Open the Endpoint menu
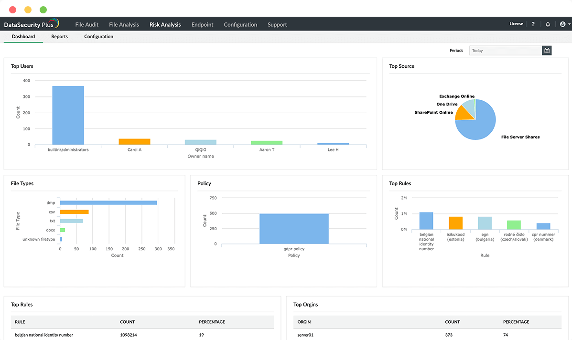Image resolution: width=572 pixels, height=340 pixels. (202, 24)
